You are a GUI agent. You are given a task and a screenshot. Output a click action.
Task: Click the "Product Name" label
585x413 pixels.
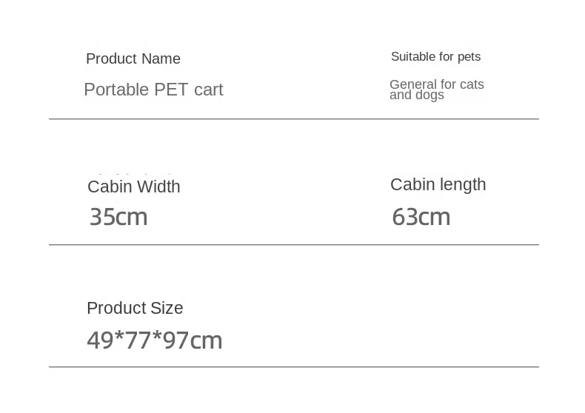(133, 59)
